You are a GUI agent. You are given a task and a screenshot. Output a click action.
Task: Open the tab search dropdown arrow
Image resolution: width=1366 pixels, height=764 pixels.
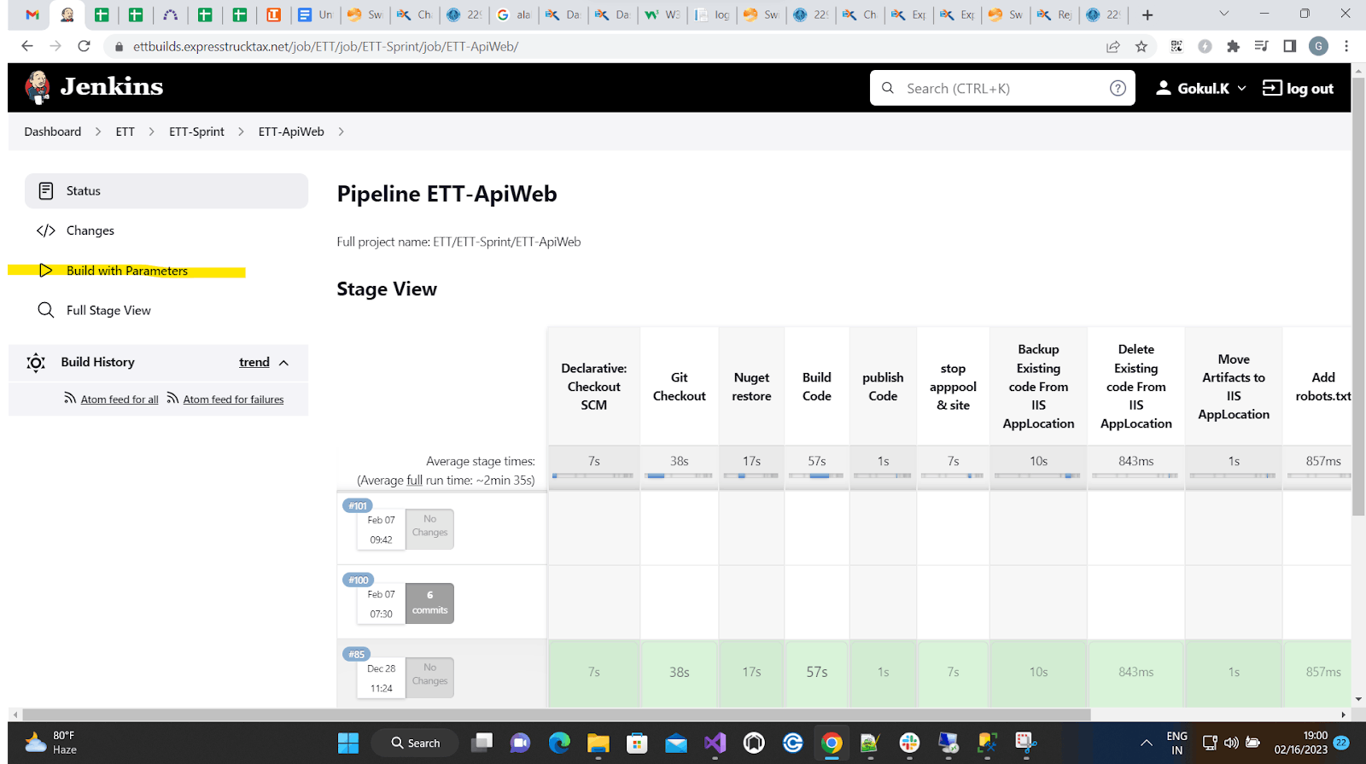click(x=1223, y=14)
